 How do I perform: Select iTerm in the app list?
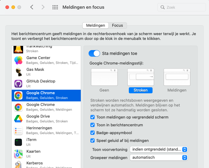pos(46,142)
